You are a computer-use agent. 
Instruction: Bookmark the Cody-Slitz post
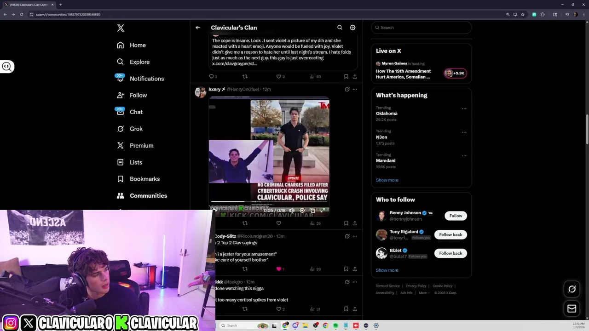coord(346,269)
